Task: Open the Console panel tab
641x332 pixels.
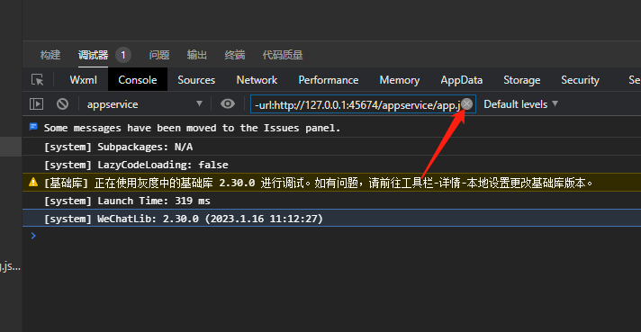Action: coord(138,80)
